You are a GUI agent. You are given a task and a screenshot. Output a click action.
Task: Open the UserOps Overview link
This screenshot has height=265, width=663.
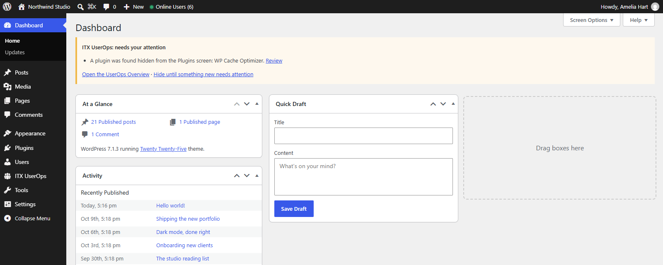[x=116, y=75]
